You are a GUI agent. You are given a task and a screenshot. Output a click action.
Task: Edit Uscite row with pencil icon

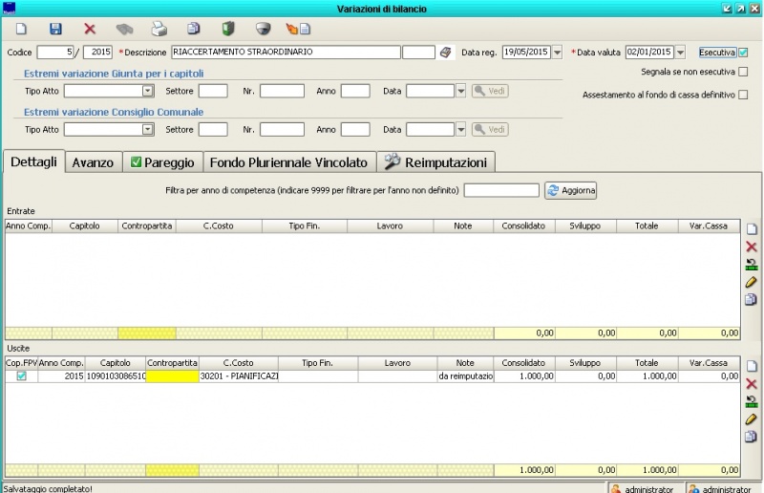pyautogui.click(x=751, y=418)
